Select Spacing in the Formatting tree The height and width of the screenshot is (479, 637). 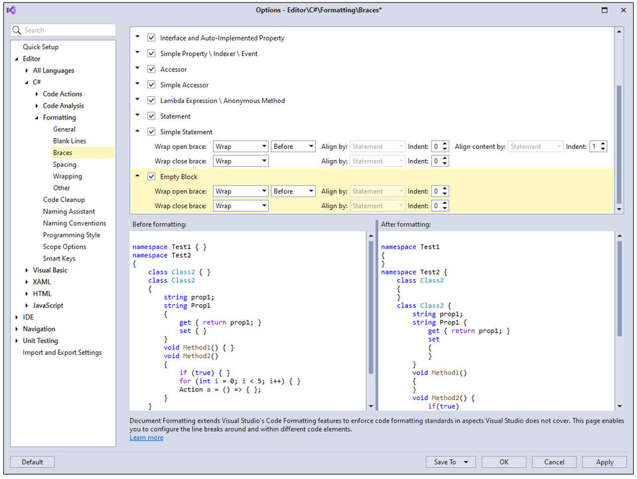(64, 165)
